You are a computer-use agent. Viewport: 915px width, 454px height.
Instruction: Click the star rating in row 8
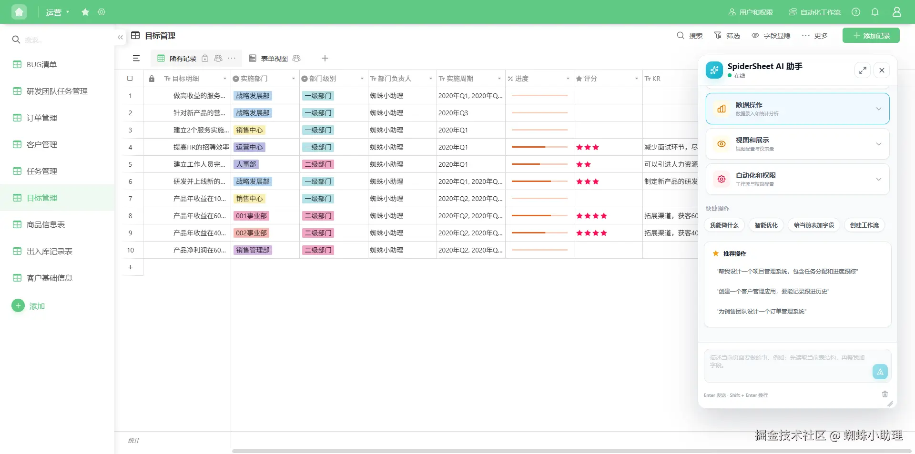coord(591,216)
